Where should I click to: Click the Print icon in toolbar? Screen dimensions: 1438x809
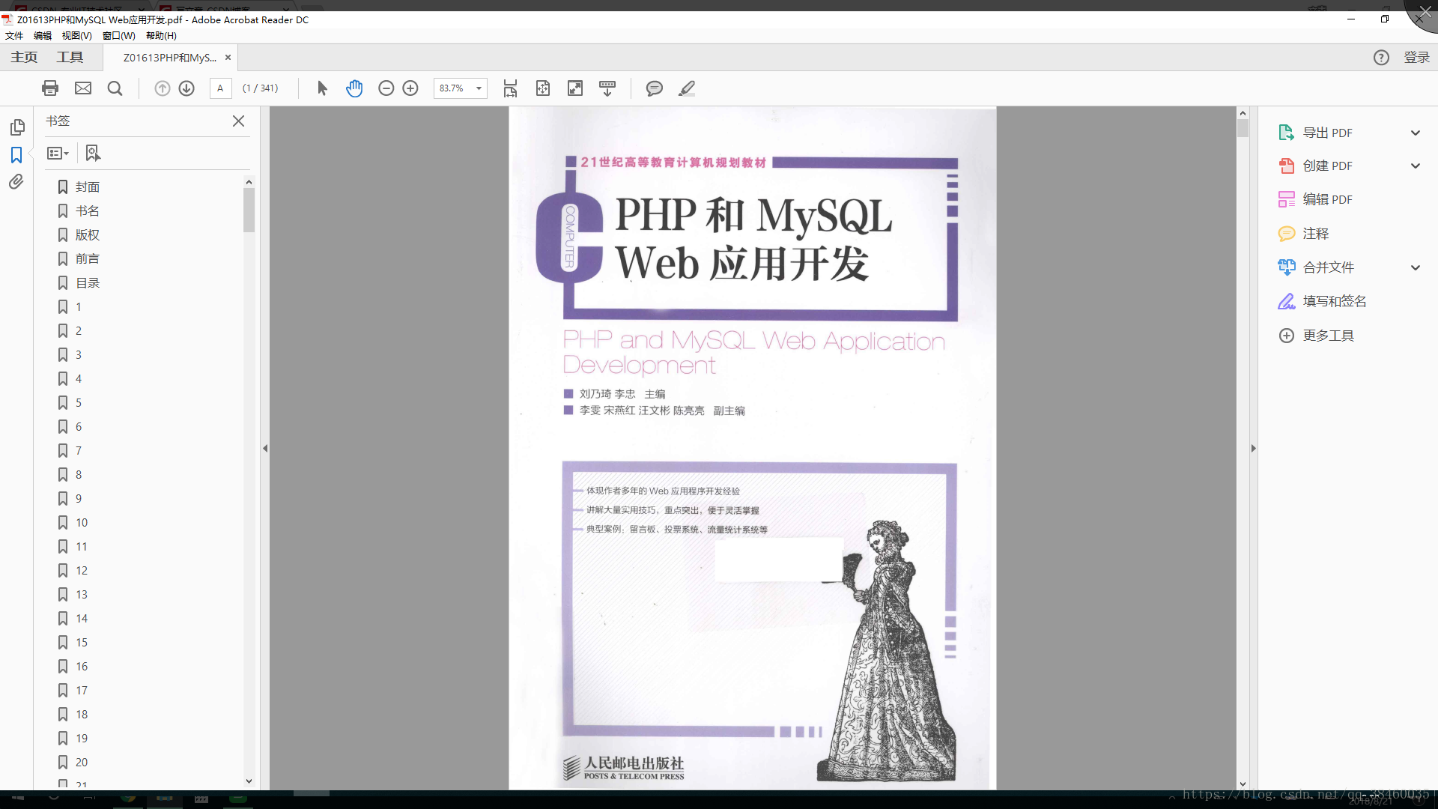(x=50, y=88)
